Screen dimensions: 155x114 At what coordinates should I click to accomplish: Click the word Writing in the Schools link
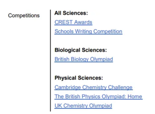[x=84, y=31]
